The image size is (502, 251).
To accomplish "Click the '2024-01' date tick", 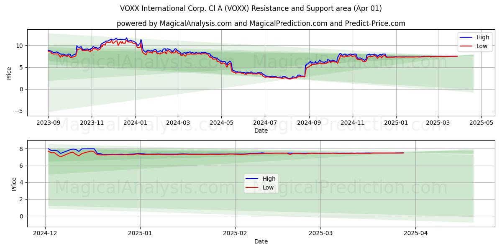I will (x=135, y=123).
